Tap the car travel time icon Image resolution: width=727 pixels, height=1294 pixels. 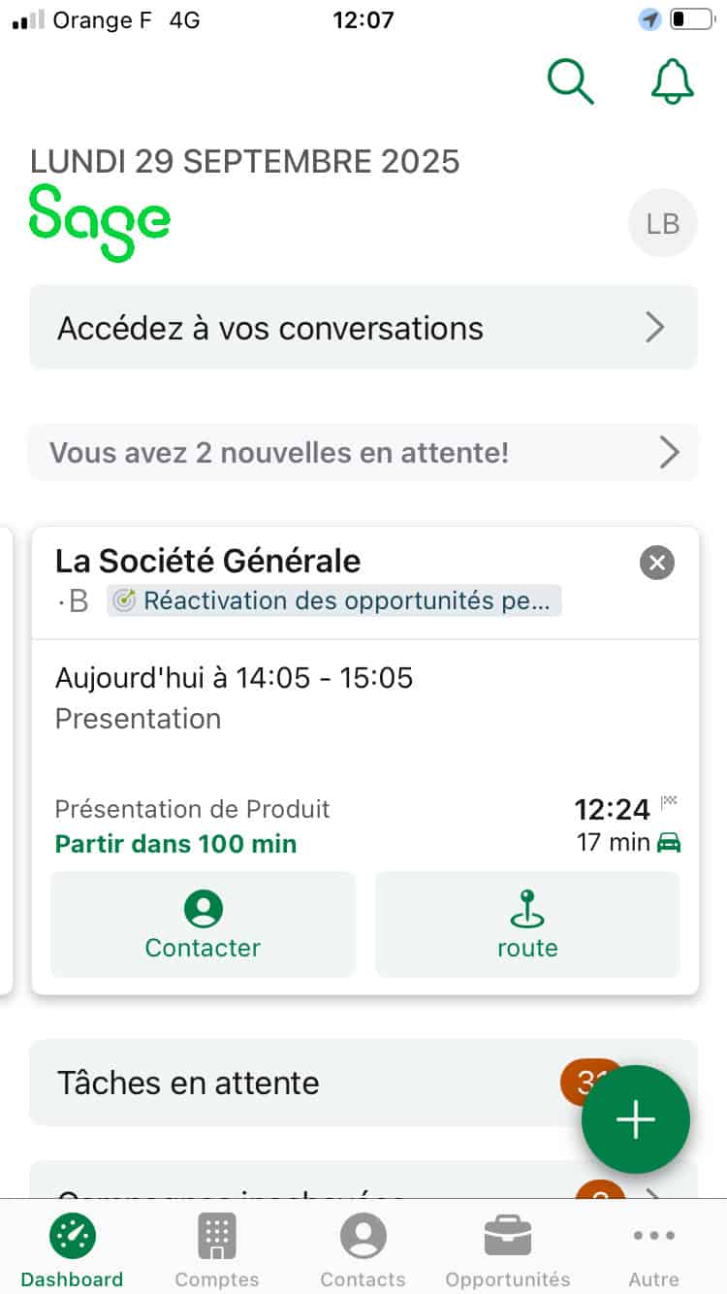coord(669,842)
